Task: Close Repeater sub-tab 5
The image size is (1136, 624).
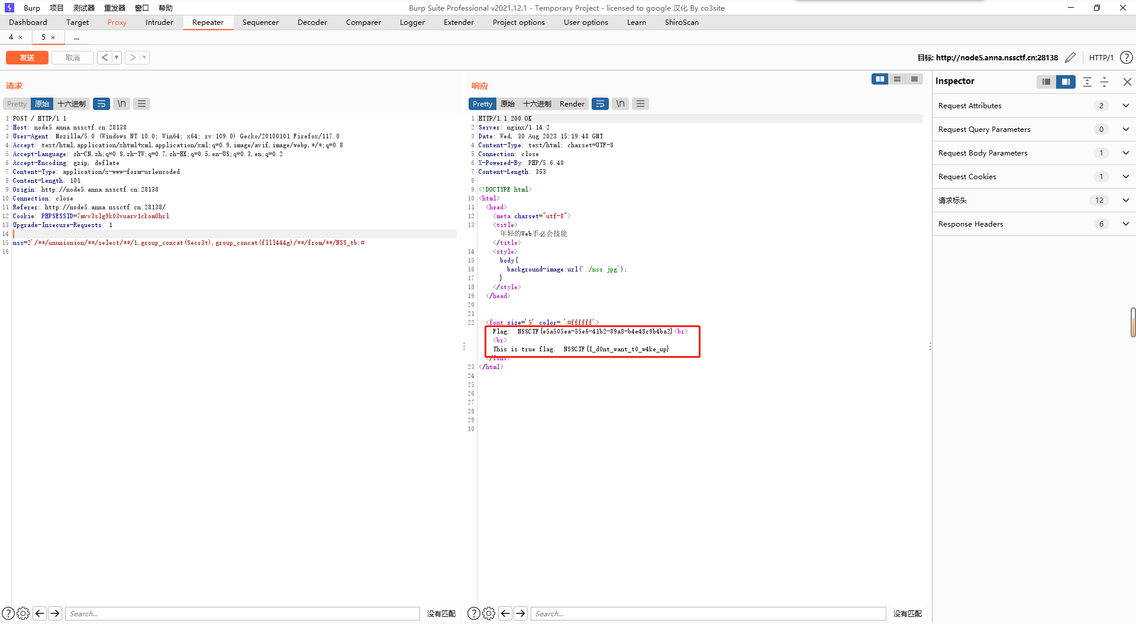Action: coord(53,37)
